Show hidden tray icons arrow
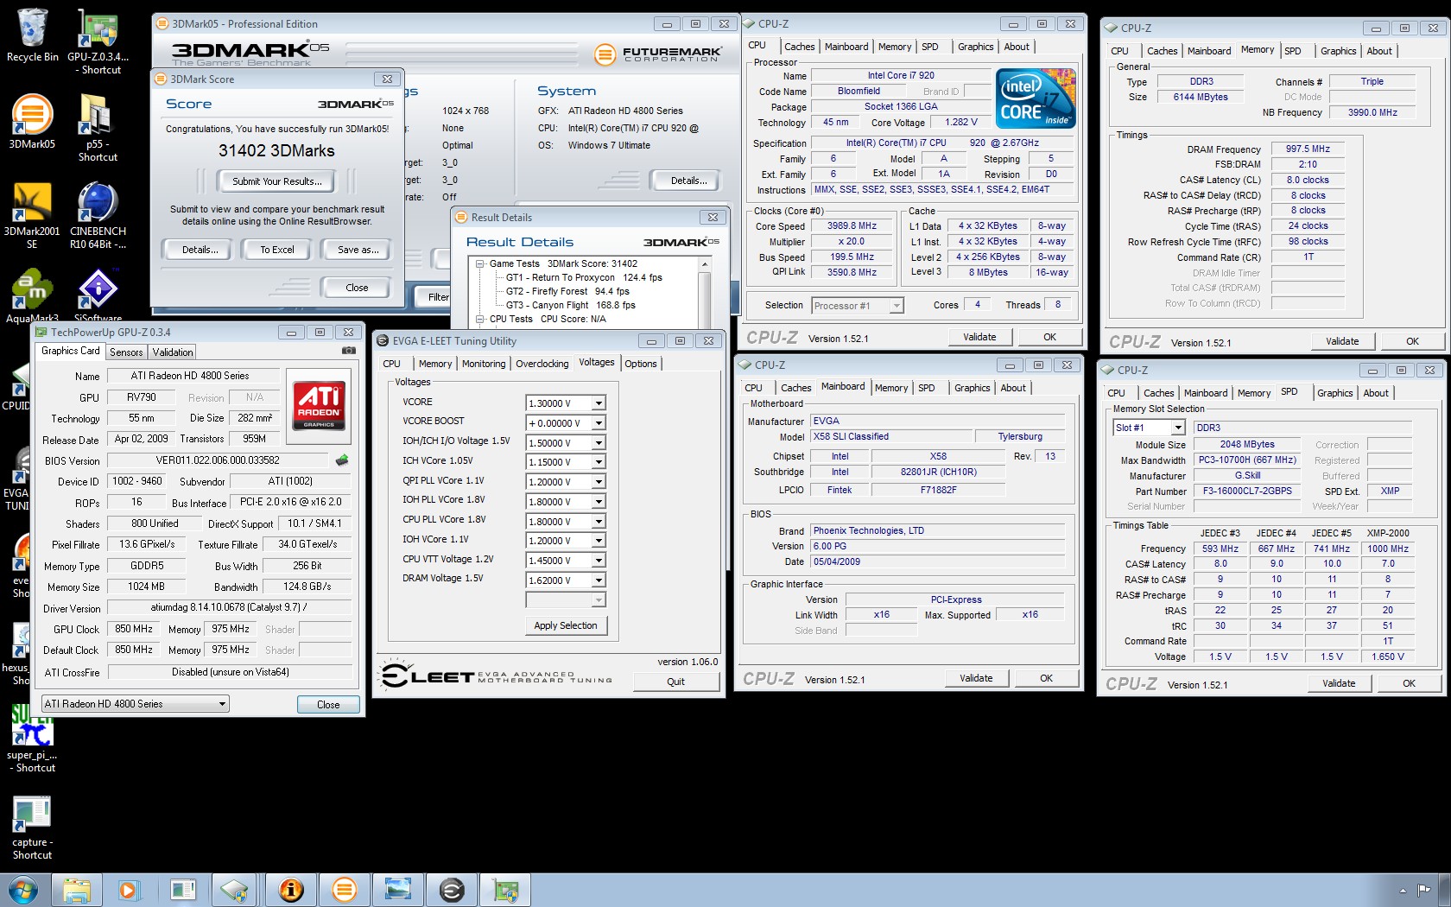Image resolution: width=1451 pixels, height=907 pixels. tap(1402, 890)
